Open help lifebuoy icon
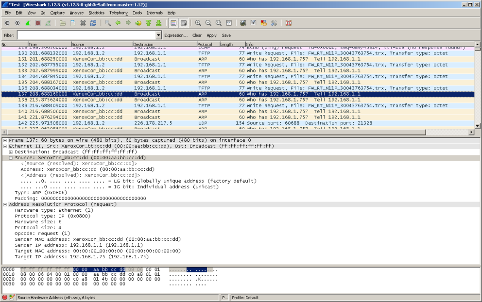Viewport: 482px width, 302px height. click(x=288, y=23)
